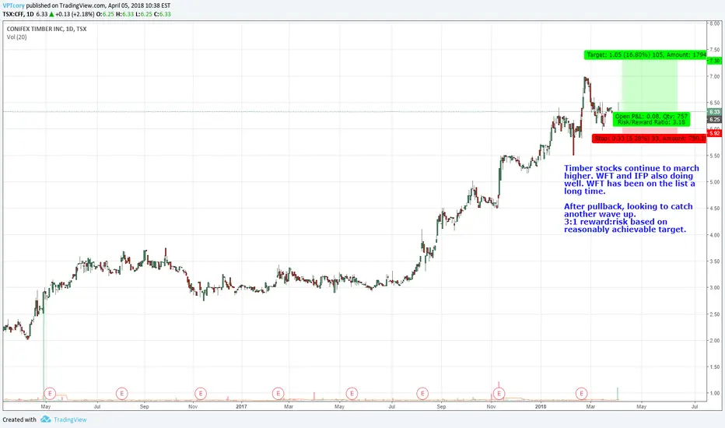Click the +0.13 (+2.18%) change value

click(x=75, y=14)
